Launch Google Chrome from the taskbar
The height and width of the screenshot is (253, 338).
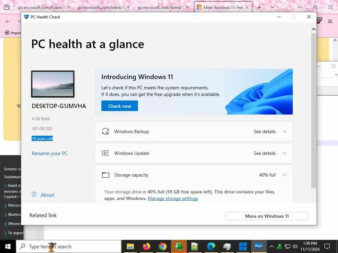162,246
